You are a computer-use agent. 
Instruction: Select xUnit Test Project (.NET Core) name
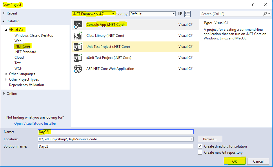point(109,58)
